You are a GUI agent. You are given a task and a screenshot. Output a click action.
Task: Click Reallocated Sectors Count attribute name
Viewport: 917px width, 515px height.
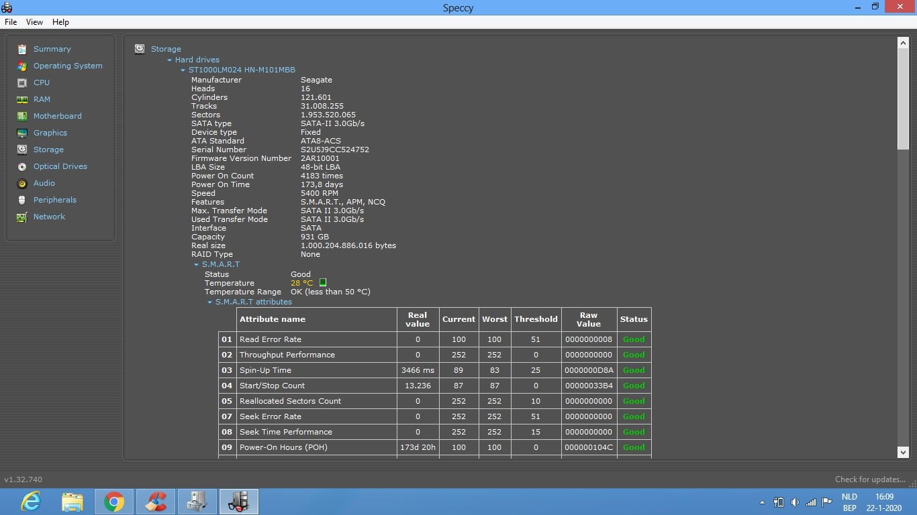(290, 401)
